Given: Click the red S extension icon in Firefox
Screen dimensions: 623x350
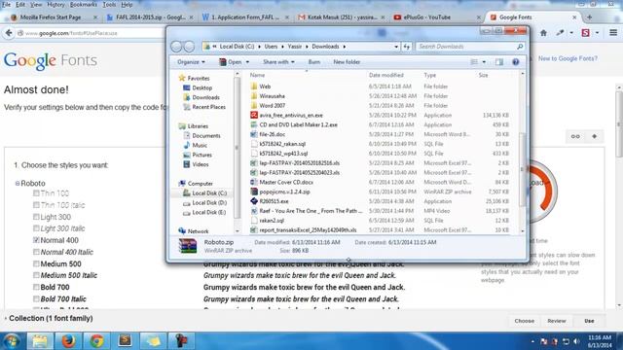Looking at the screenshot, I should point(585,33).
